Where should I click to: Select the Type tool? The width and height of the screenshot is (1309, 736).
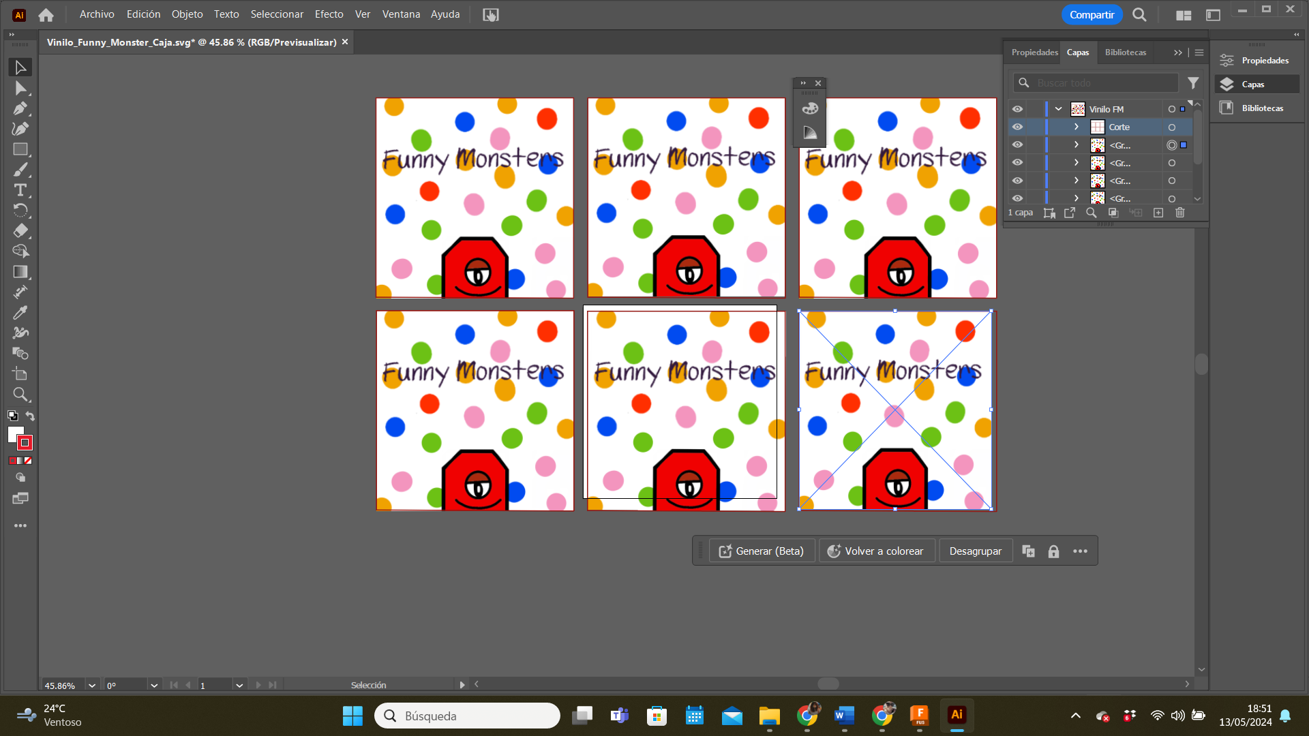point(20,190)
